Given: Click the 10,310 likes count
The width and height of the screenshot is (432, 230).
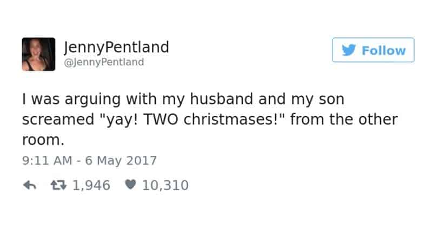Looking at the screenshot, I should click(165, 186).
